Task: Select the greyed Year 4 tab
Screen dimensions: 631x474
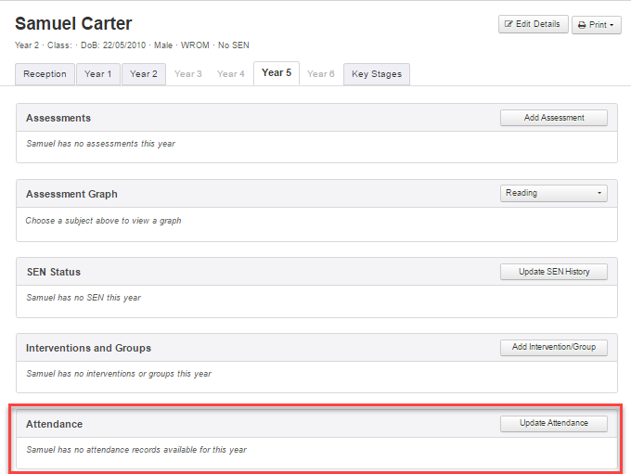Action: pos(230,74)
